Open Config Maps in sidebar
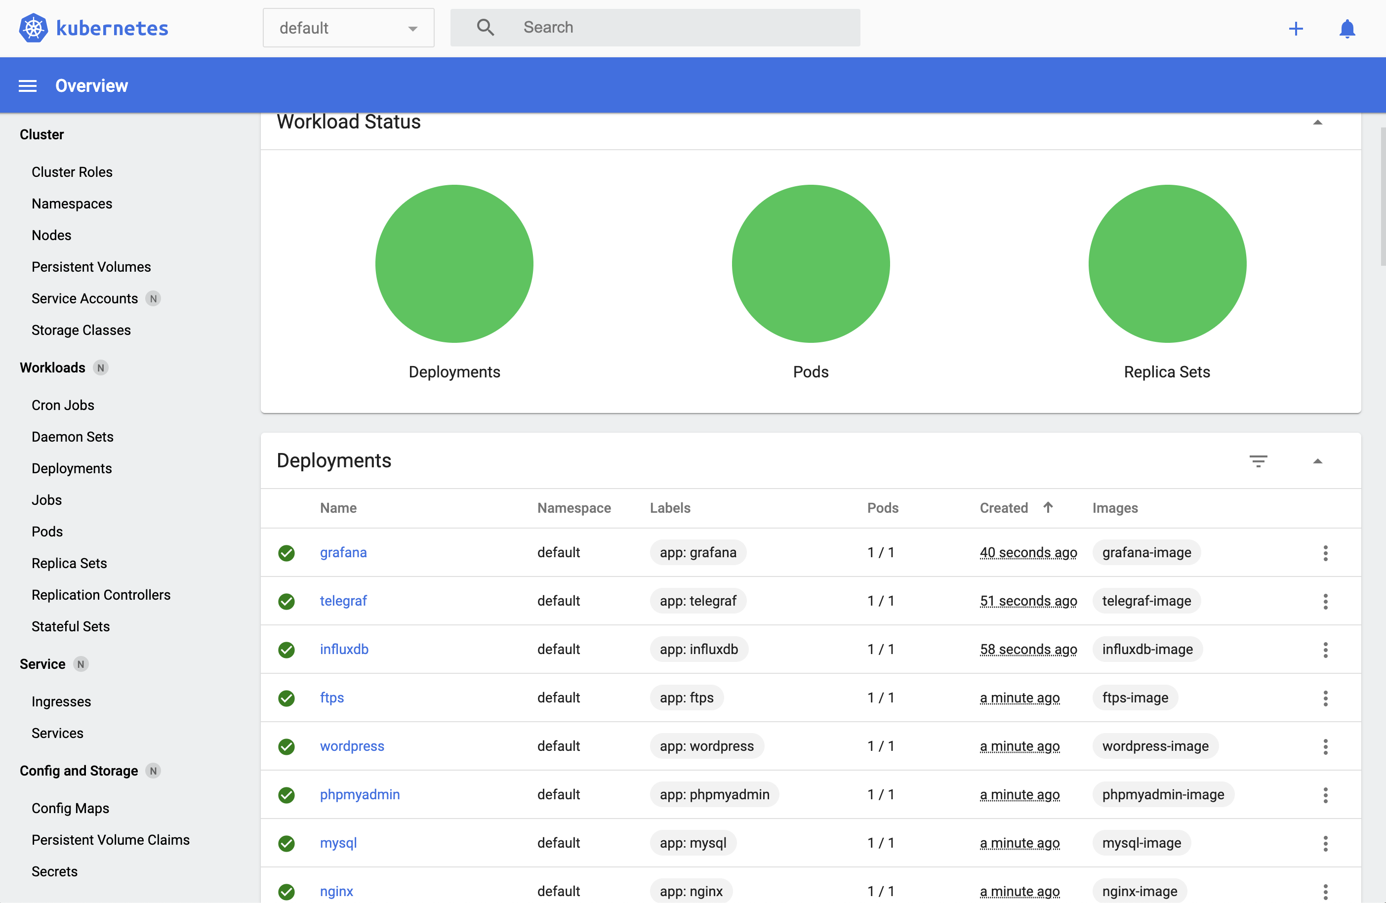The height and width of the screenshot is (903, 1386). (71, 808)
